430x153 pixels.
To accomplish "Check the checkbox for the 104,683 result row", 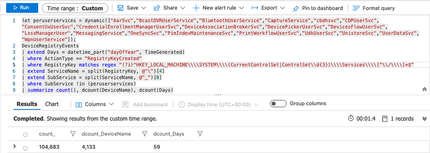I will [25, 148].
